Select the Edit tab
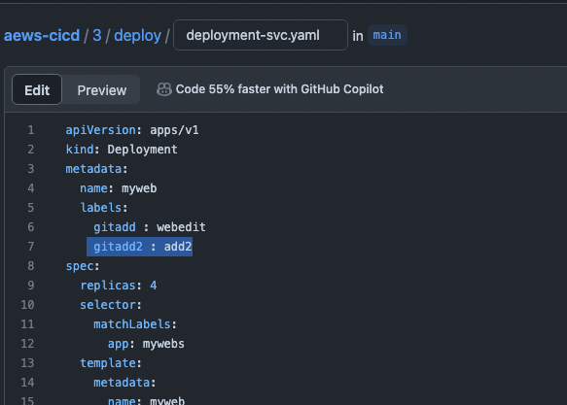This screenshot has width=567, height=405. pos(37,90)
